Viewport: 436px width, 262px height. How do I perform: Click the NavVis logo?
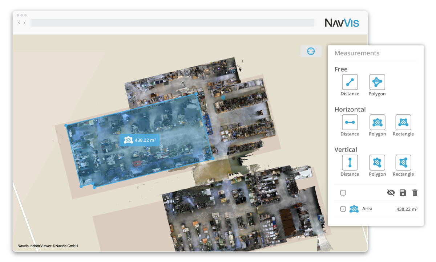tap(342, 23)
